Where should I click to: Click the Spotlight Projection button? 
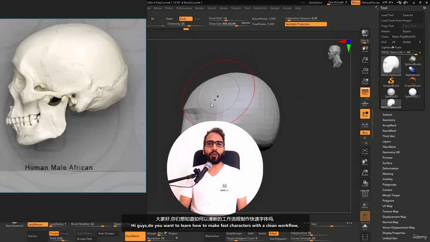coord(306,24)
